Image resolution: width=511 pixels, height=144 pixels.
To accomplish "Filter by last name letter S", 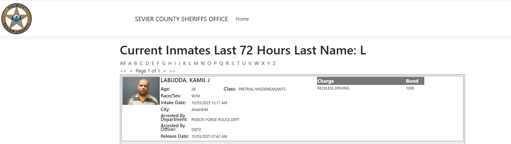I will pos(233,63).
